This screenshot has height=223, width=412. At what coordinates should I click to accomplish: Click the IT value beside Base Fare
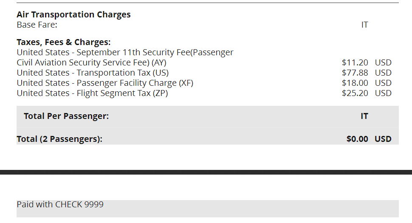click(x=364, y=25)
